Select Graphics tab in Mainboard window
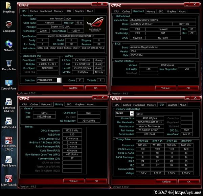Screen dimensions: 203x196 [172, 12]
